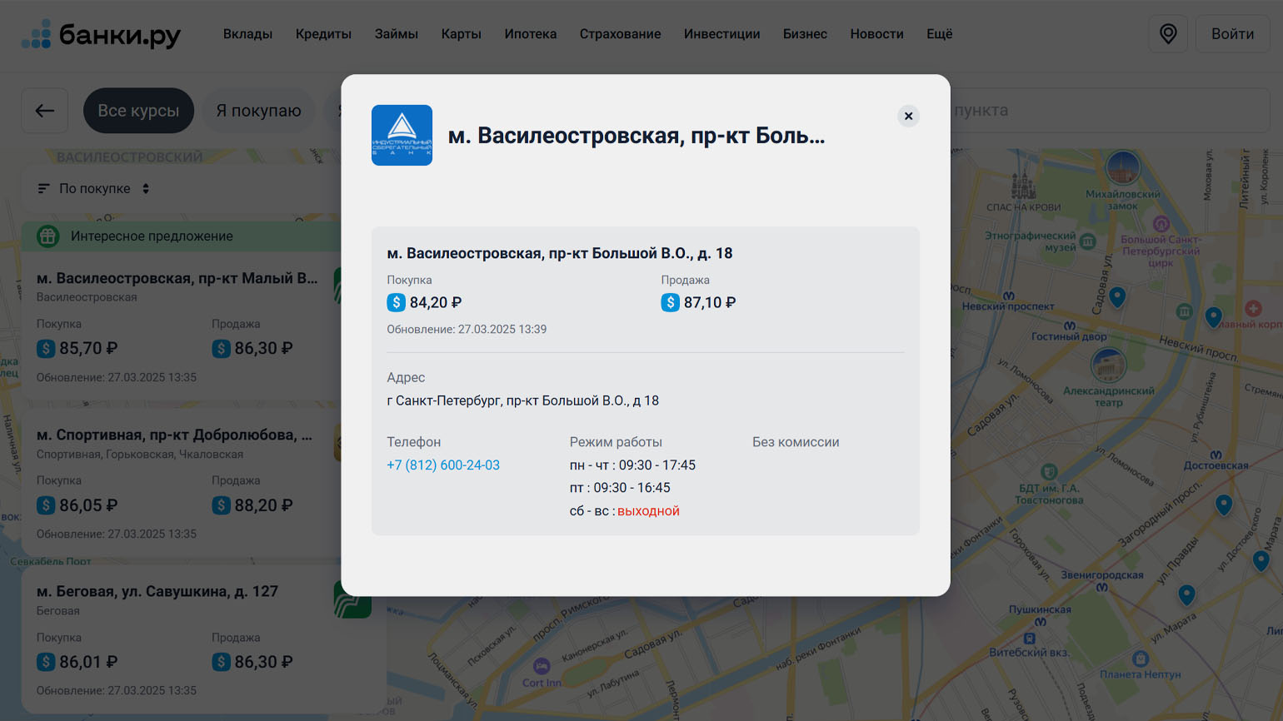Expand the Ещё navigation menu
This screenshot has width=1283, height=721.
click(939, 34)
